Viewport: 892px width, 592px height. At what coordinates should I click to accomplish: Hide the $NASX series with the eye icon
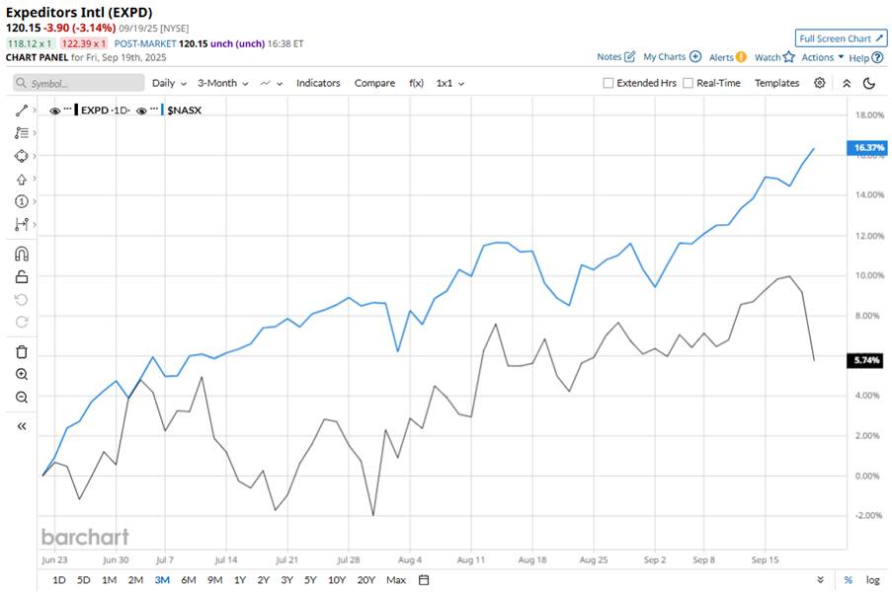(x=142, y=111)
